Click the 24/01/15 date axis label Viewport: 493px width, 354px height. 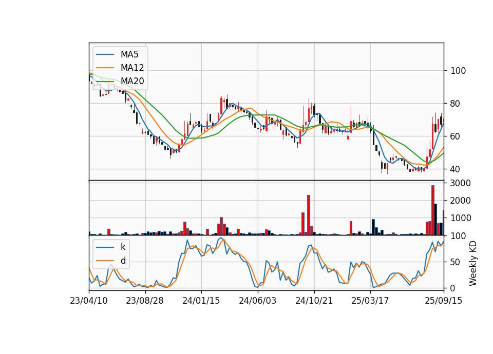201,301
